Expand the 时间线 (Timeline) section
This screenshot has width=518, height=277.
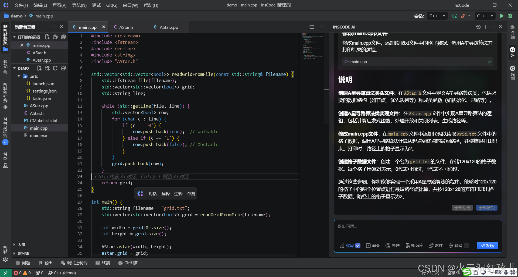(15, 253)
